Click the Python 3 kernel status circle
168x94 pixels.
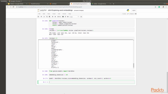point(136,14)
